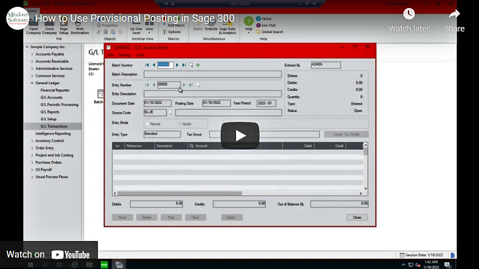The image size is (479, 269).
Task: Open Entry Number finder magnifier
Action: pyautogui.click(x=198, y=85)
